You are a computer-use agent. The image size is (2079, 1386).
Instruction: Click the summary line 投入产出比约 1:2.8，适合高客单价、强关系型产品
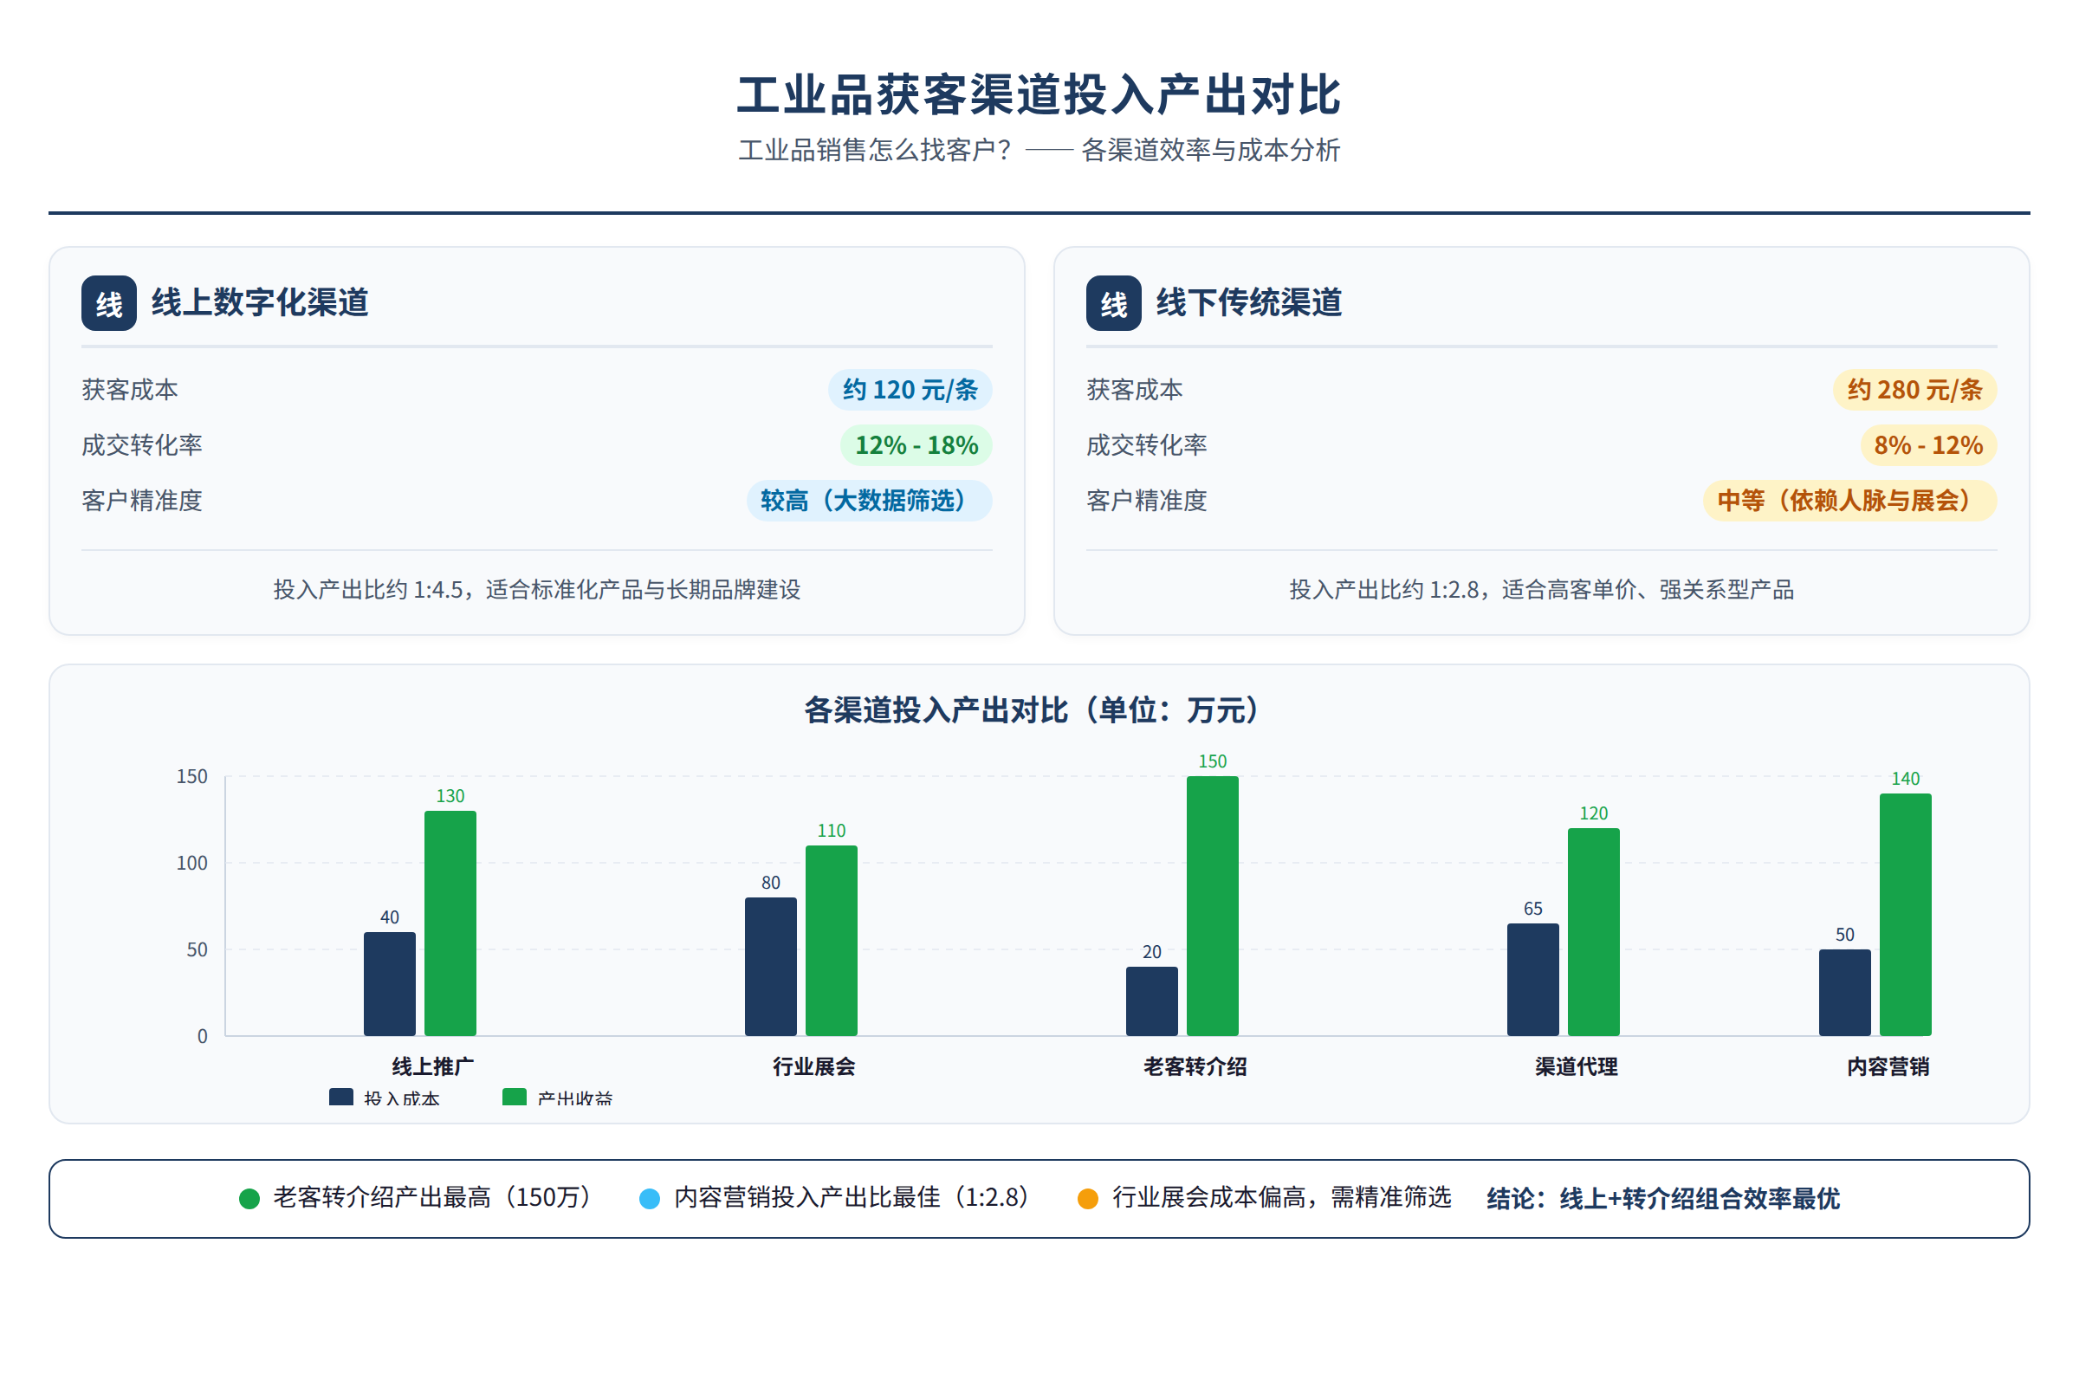(x=1542, y=590)
